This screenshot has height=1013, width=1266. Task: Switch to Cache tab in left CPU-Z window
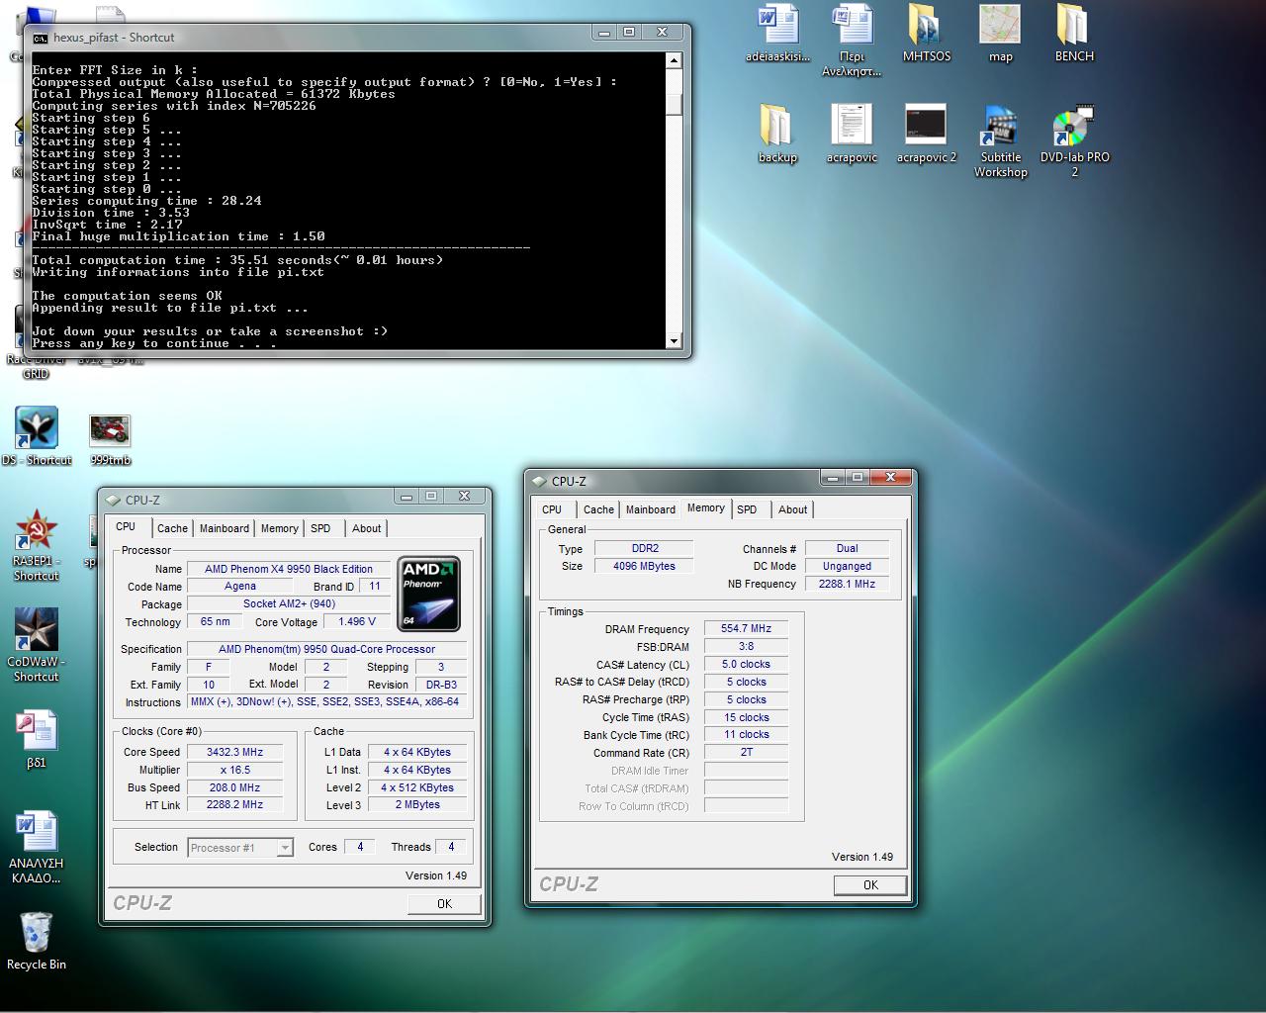click(x=172, y=528)
